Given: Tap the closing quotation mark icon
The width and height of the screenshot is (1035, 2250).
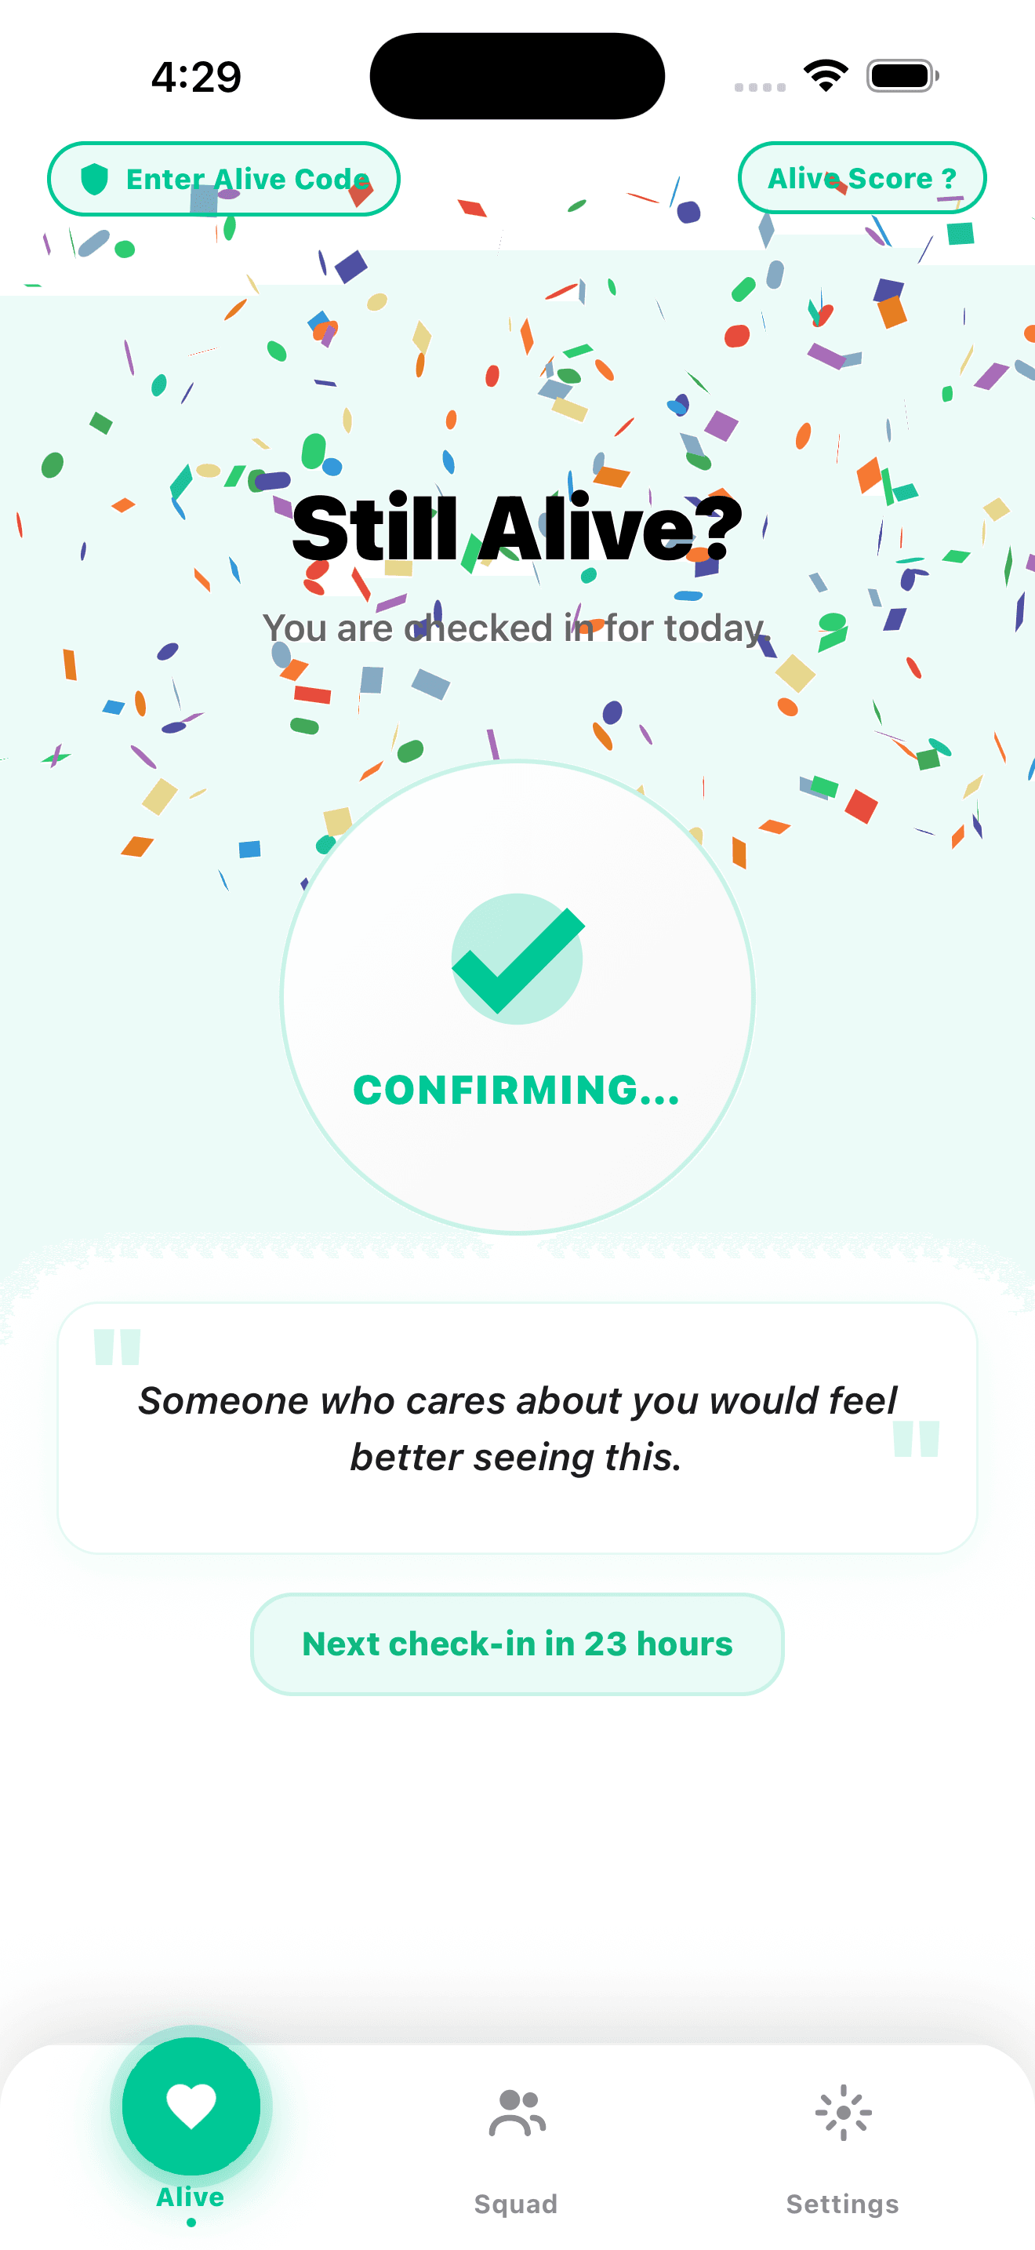Looking at the screenshot, I should point(917,1438).
